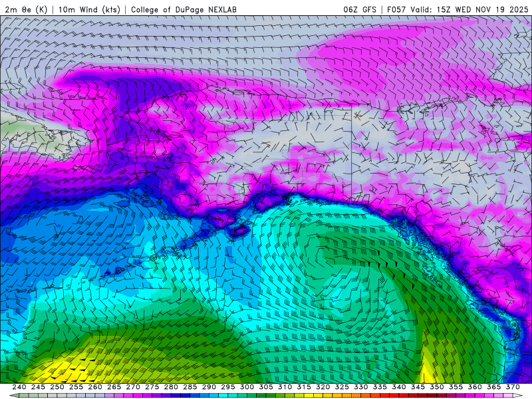The width and height of the screenshot is (532, 399).
Task: Click the right arrow end of the color bar
Action: (x=518, y=396)
